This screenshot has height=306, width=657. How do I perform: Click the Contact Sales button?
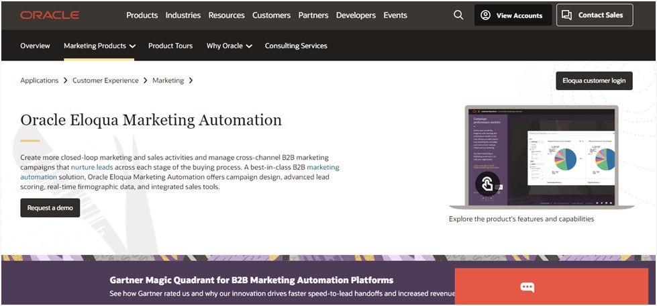coord(594,15)
